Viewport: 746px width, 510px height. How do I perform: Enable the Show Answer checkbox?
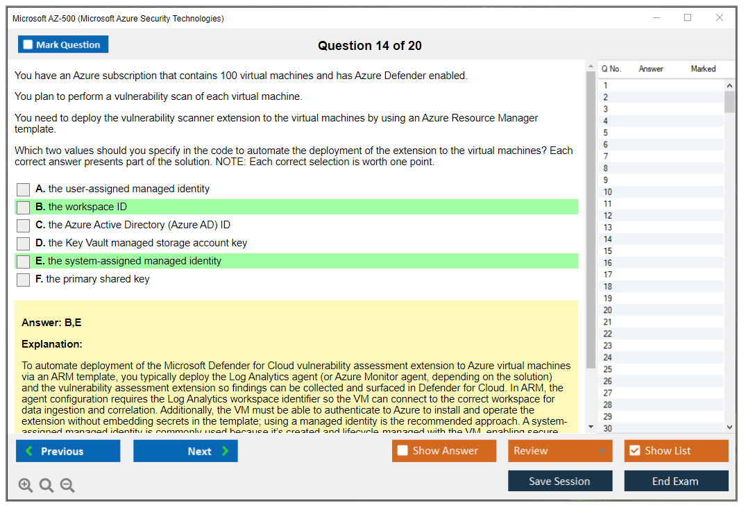[x=402, y=451]
